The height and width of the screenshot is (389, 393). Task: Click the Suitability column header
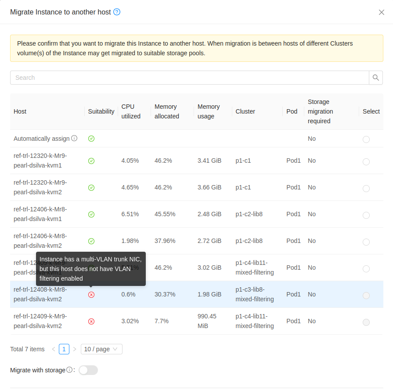(x=101, y=111)
